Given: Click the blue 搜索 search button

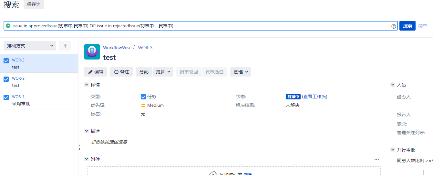Looking at the screenshot, I should [407, 26].
